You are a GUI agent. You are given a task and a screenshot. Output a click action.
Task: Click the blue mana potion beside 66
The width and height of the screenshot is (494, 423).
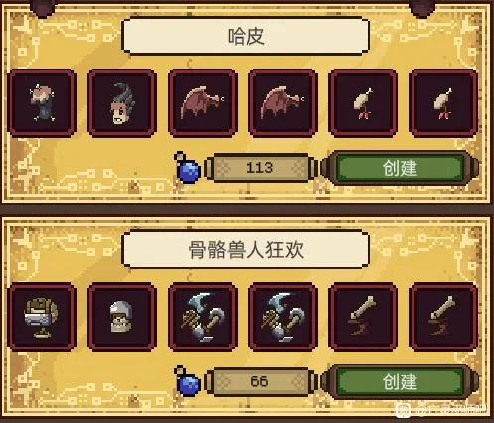[187, 381]
